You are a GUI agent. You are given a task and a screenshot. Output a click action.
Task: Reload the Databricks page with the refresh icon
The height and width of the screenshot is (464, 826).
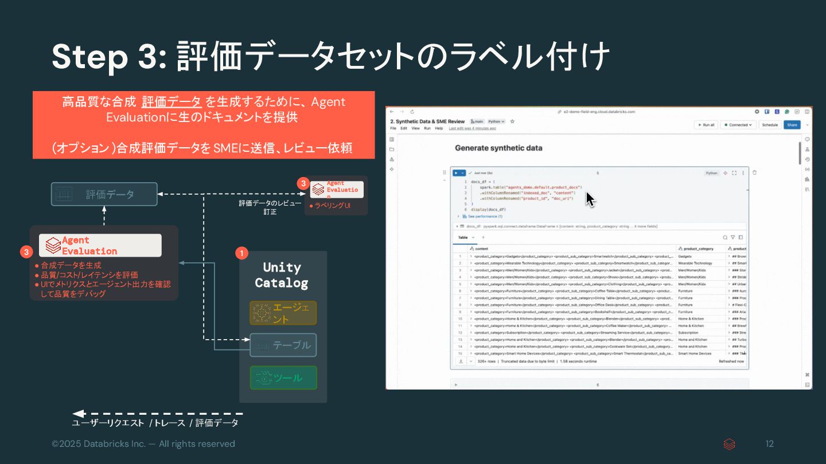point(412,112)
